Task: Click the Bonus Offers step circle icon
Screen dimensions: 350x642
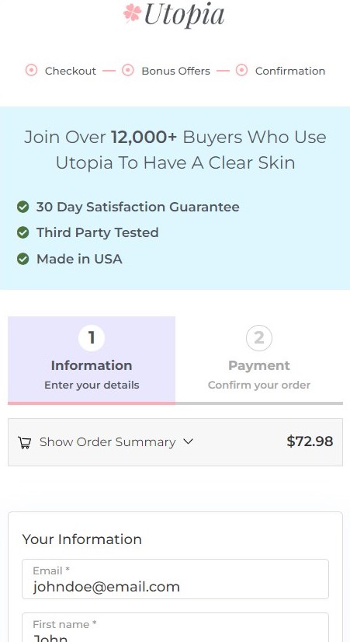Action: coord(128,71)
